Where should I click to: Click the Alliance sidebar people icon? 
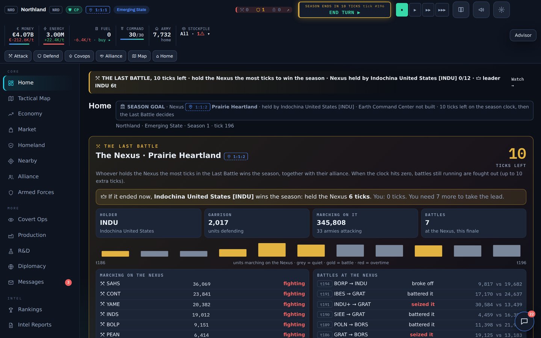point(11,177)
